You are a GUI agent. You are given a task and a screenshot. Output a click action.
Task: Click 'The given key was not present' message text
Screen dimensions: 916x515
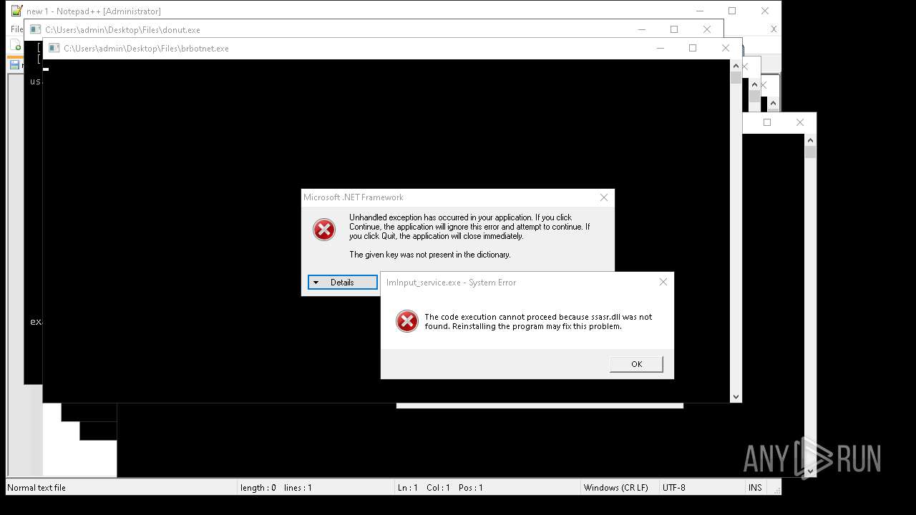click(x=430, y=255)
